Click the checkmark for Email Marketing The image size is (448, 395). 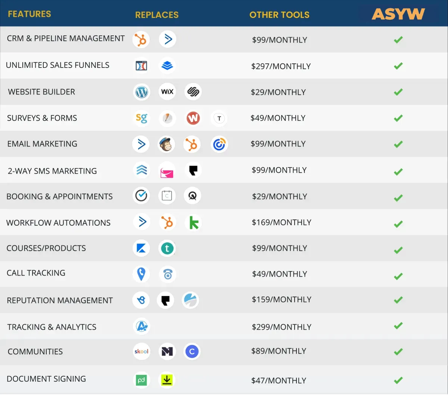tap(398, 144)
